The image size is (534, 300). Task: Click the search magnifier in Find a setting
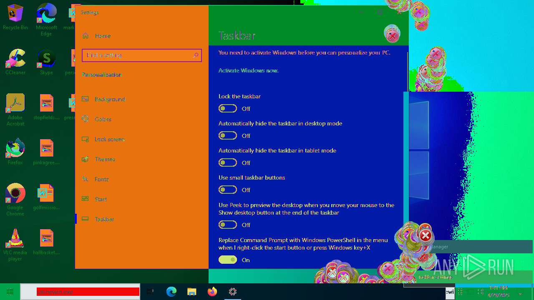[x=196, y=55]
